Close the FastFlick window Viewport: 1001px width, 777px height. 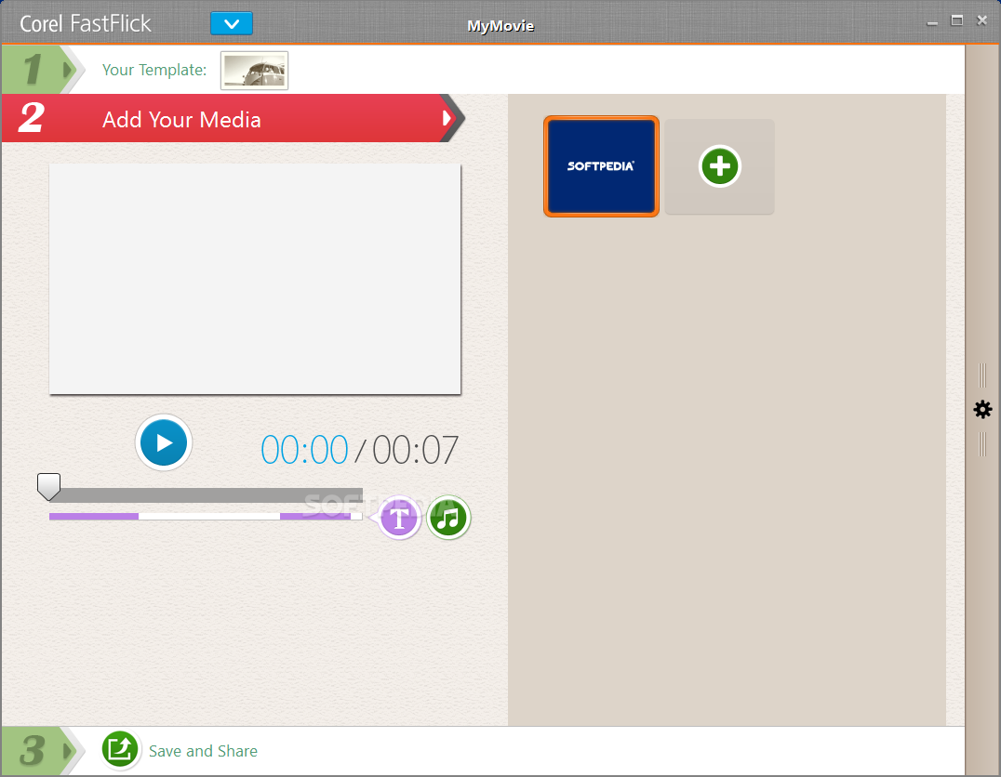point(981,20)
